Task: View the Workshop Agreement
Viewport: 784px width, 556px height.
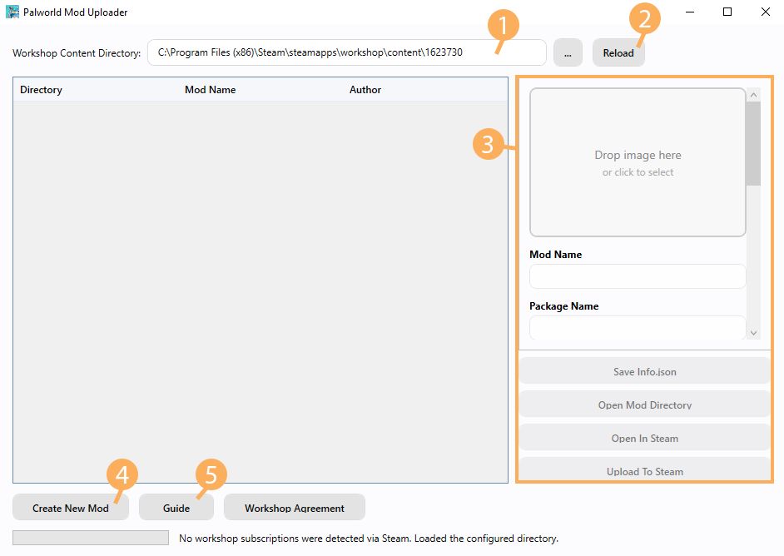Action: tap(294, 508)
